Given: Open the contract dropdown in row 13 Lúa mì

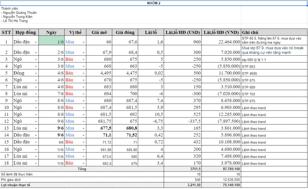Looking at the screenshot, I should [36, 128].
